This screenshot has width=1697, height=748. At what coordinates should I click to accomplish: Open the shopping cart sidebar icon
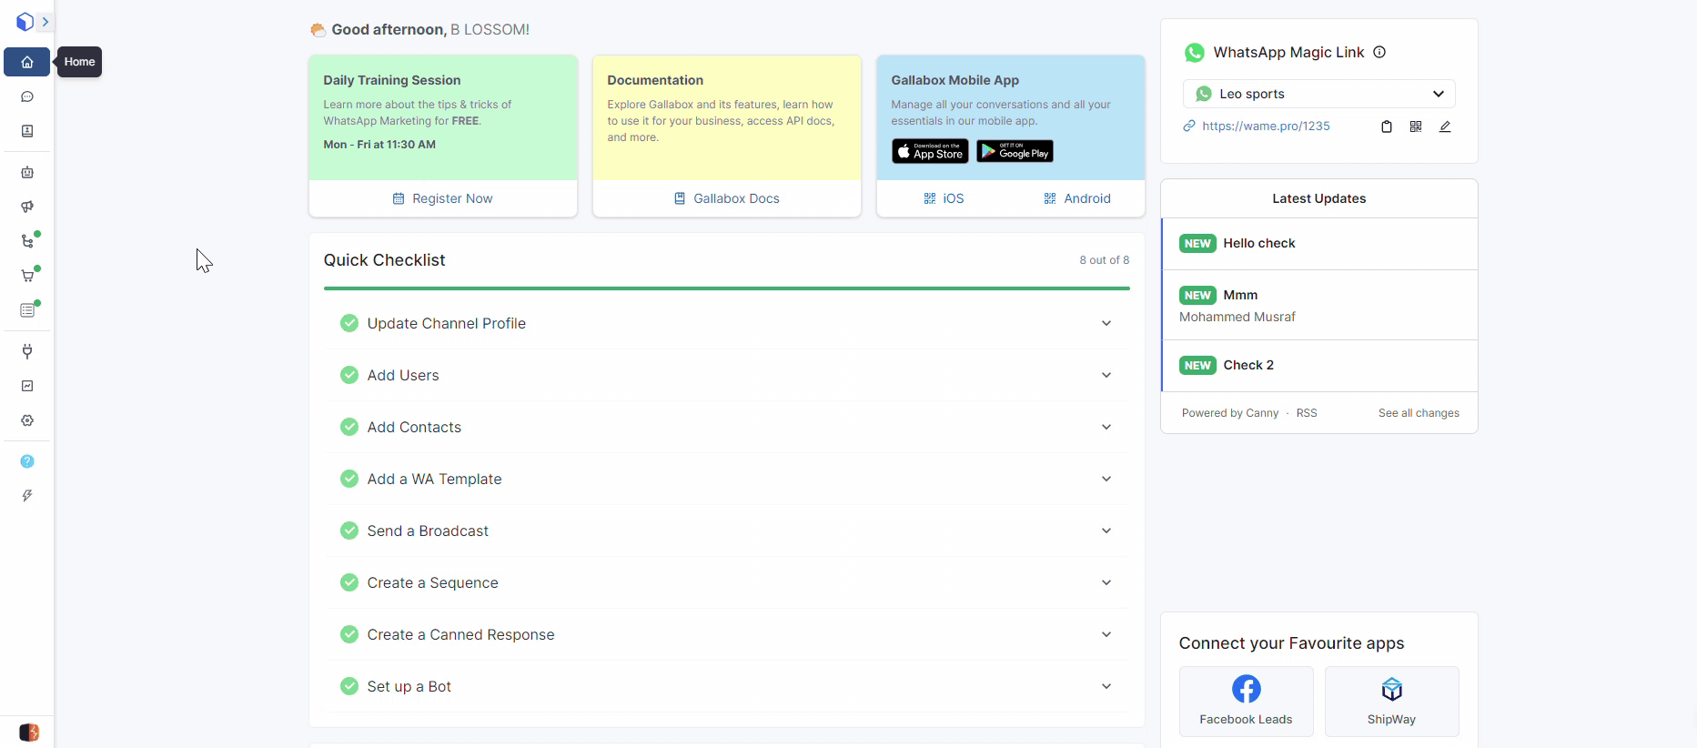pyautogui.click(x=27, y=276)
